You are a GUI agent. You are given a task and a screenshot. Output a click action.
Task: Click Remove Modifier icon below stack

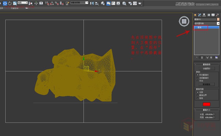tap(211, 58)
